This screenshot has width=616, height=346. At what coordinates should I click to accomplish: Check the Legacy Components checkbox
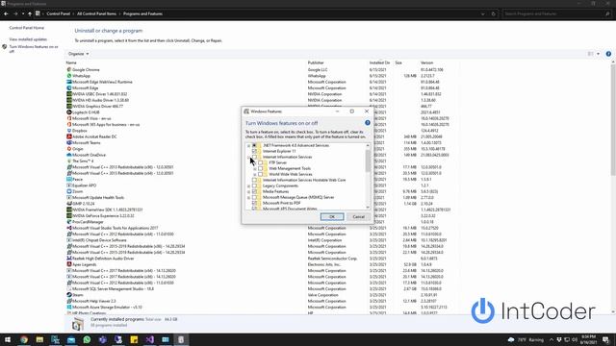point(254,185)
